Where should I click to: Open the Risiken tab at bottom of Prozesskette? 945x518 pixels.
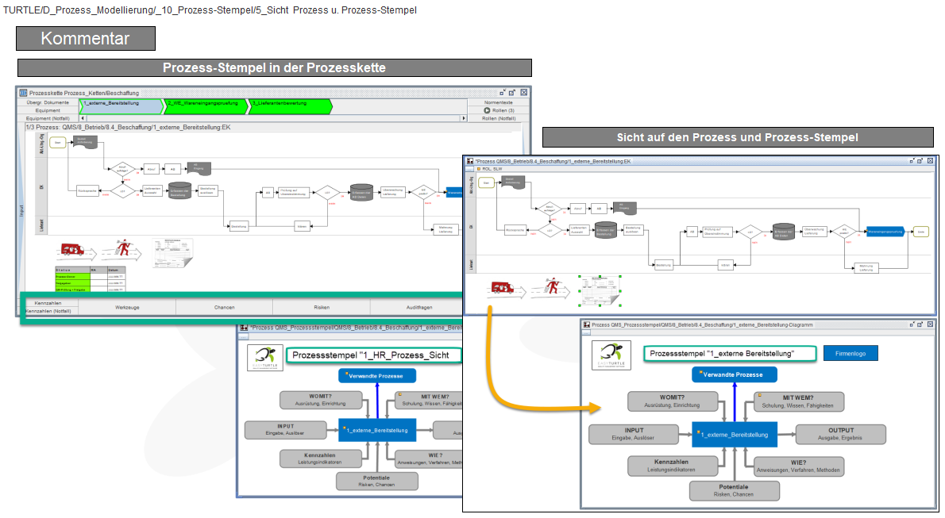coord(322,307)
